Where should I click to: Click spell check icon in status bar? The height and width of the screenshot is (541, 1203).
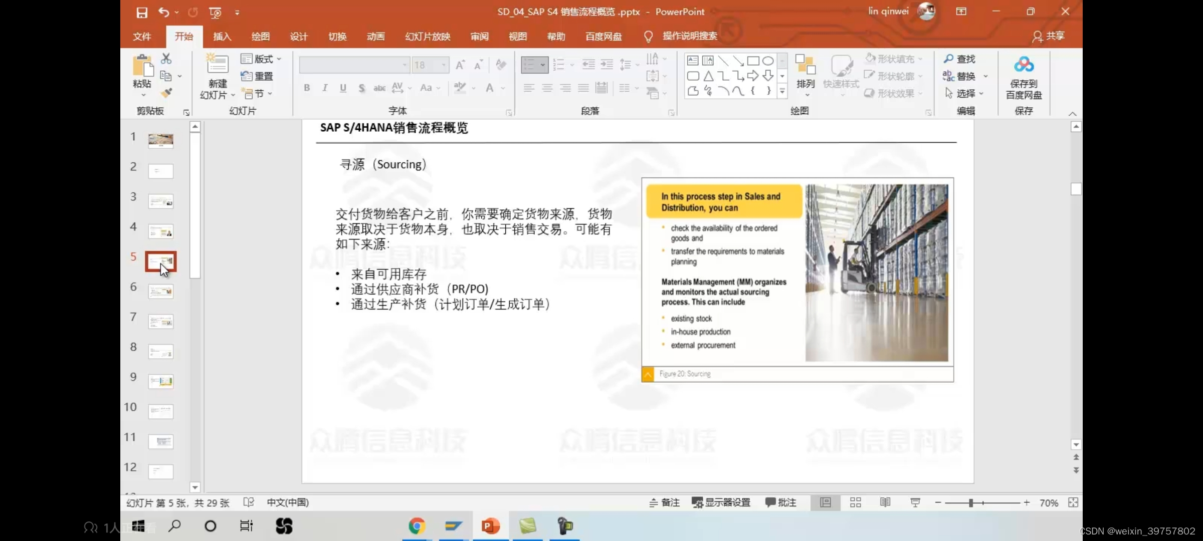(x=249, y=502)
